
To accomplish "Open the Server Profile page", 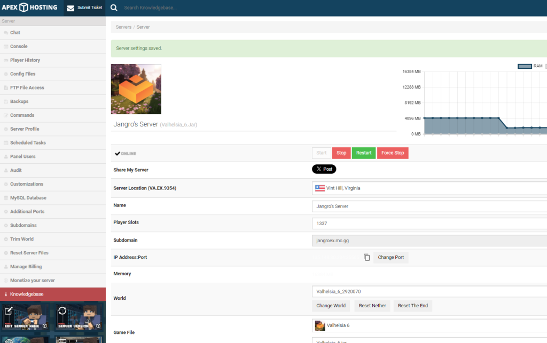I will coord(53,129).
